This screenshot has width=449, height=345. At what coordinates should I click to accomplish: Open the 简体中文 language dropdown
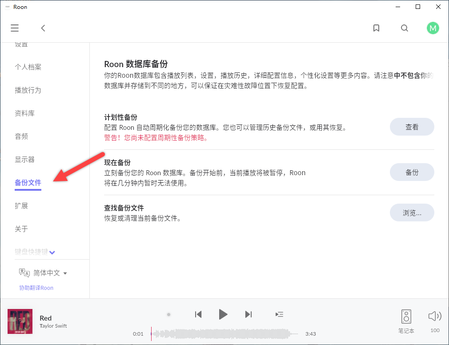coord(50,273)
